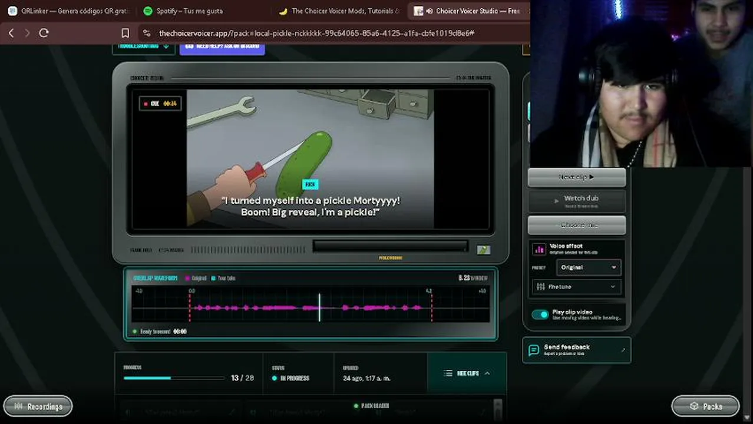Click the progress bar showing 13 / 28

point(174,378)
